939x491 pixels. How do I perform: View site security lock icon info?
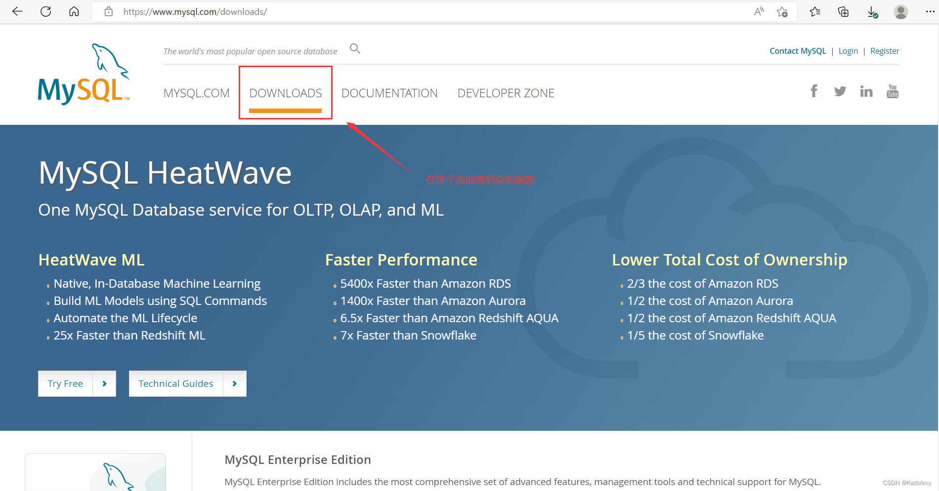(109, 11)
